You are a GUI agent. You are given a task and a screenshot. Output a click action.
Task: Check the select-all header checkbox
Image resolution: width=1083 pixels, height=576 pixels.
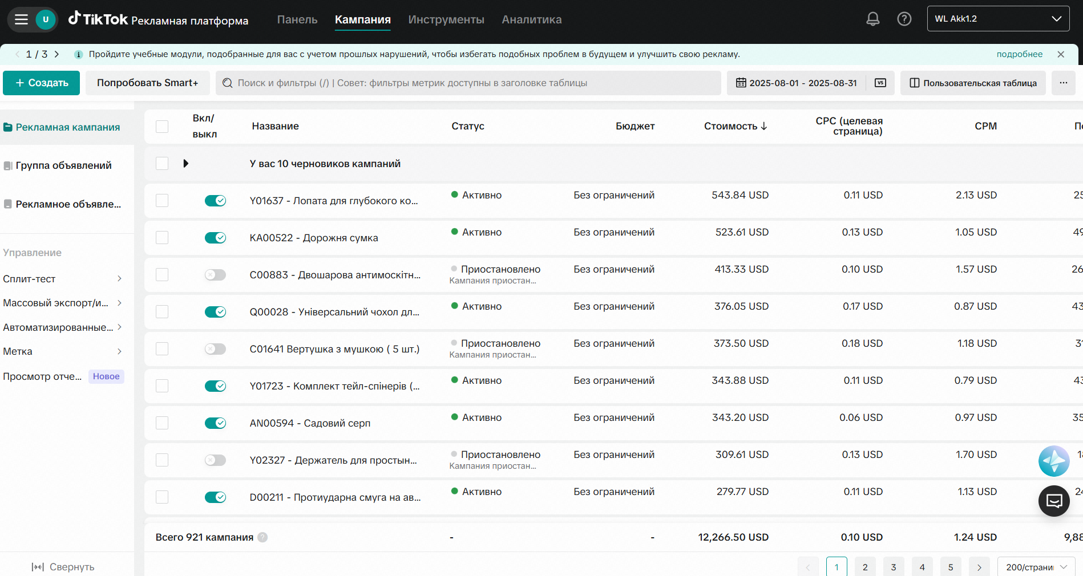(x=162, y=127)
